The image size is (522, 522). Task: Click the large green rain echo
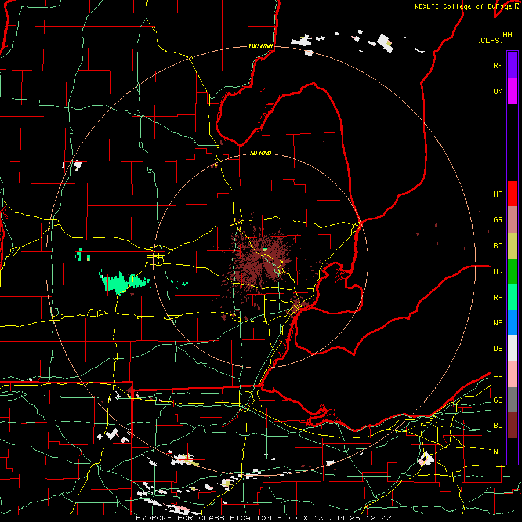(x=124, y=282)
